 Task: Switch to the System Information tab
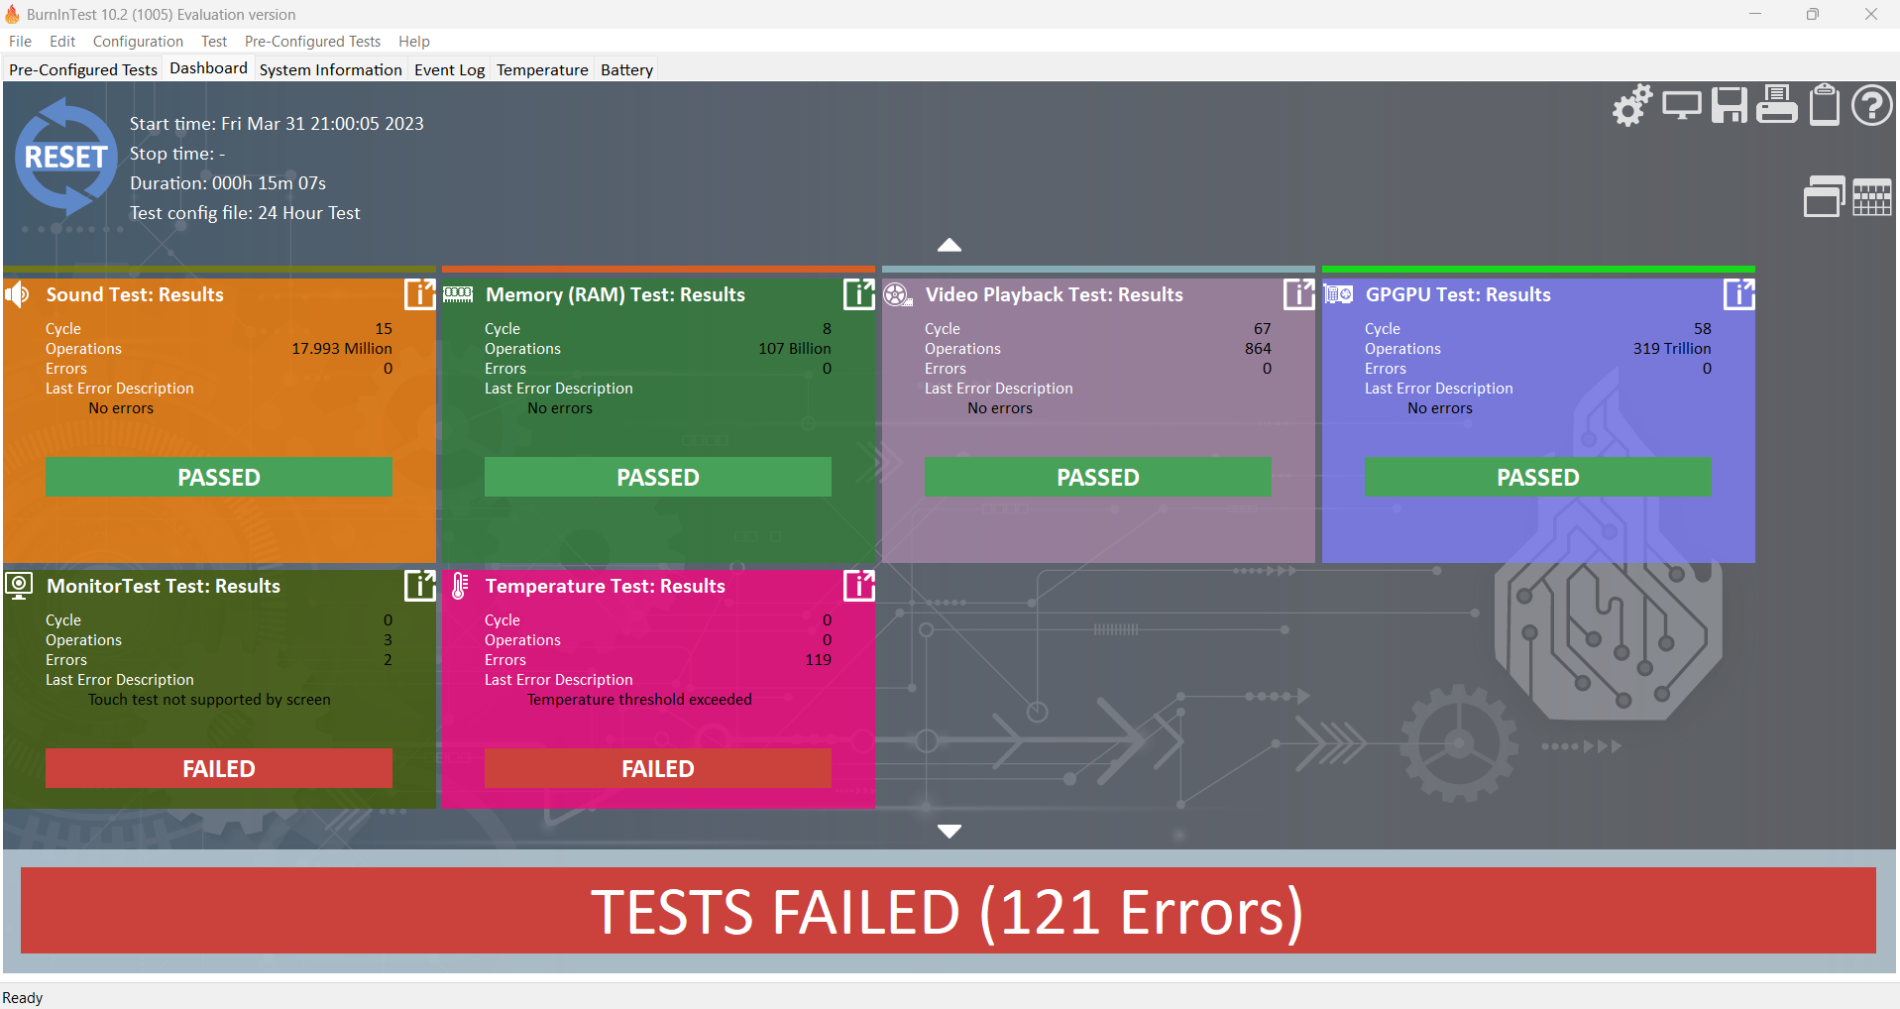click(331, 69)
